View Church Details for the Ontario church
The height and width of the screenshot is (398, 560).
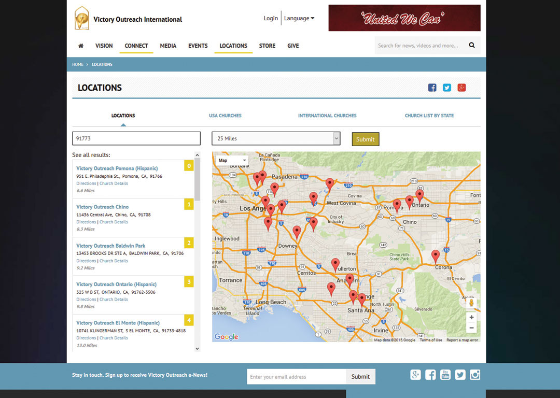tap(114, 300)
